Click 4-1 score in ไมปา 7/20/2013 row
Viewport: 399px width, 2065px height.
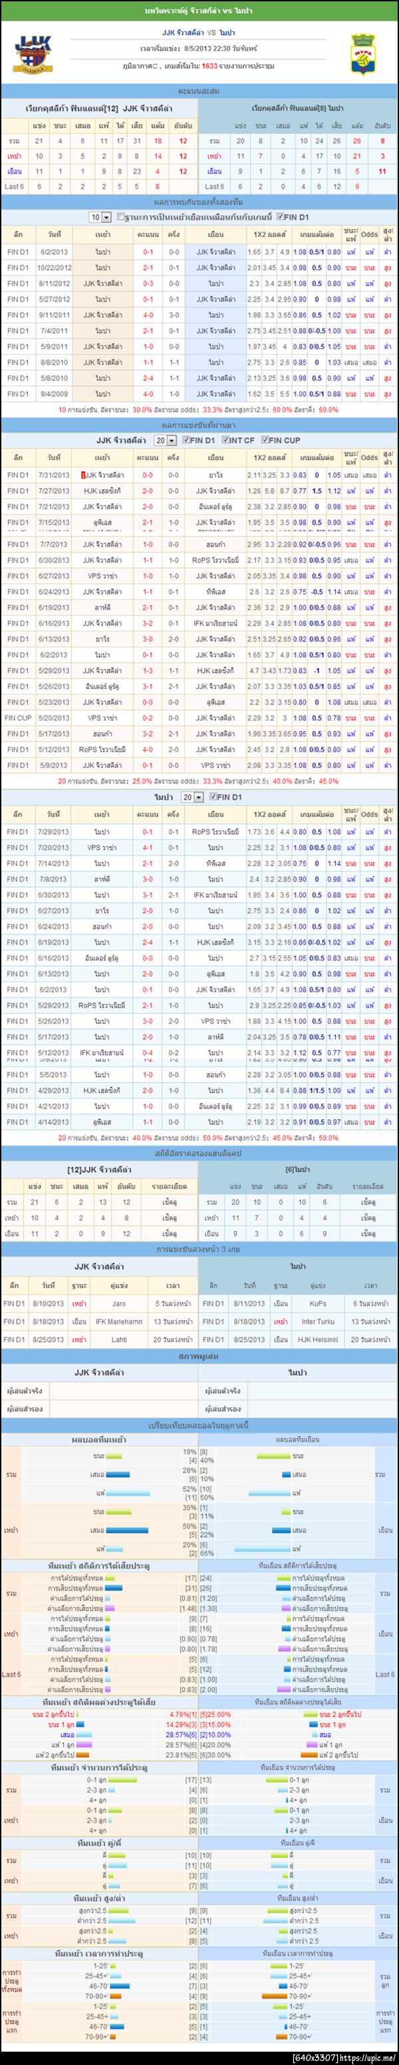[x=148, y=847]
